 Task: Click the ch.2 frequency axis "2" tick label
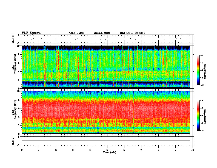tap(19, 125)
